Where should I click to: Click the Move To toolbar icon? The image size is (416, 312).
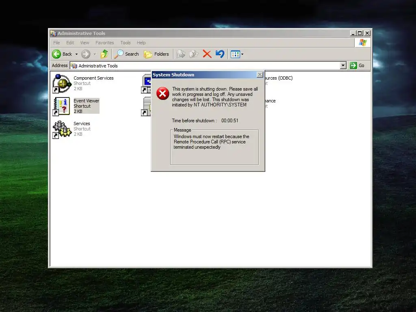(181, 54)
